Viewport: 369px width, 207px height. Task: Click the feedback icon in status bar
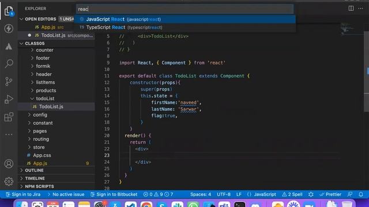pyautogui.click(x=350, y=194)
